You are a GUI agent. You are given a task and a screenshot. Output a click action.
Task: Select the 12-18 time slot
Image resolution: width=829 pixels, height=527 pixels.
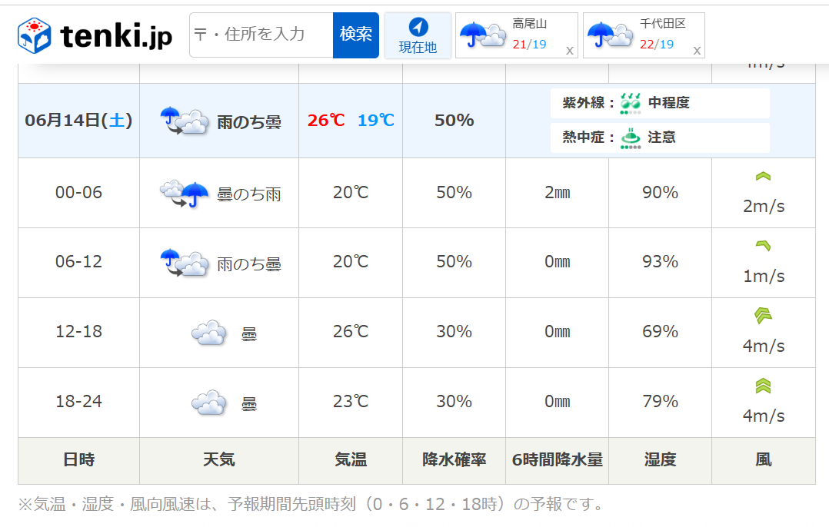click(x=78, y=332)
